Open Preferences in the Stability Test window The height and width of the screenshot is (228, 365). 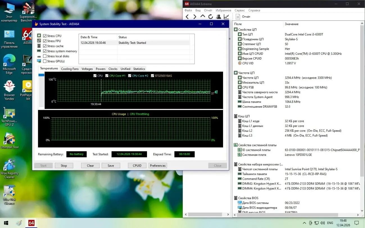(x=158, y=165)
